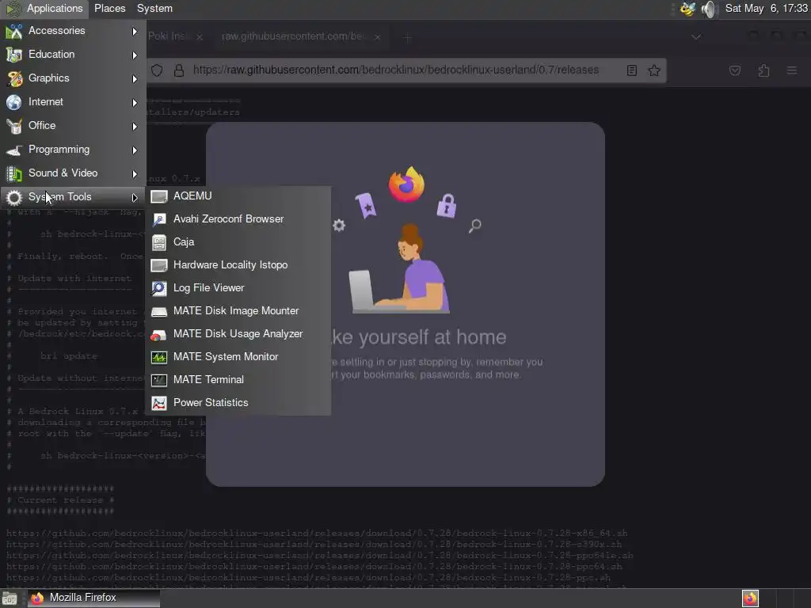811x608 pixels.
Task: Click the Graphics palette icon
Action: 14,78
